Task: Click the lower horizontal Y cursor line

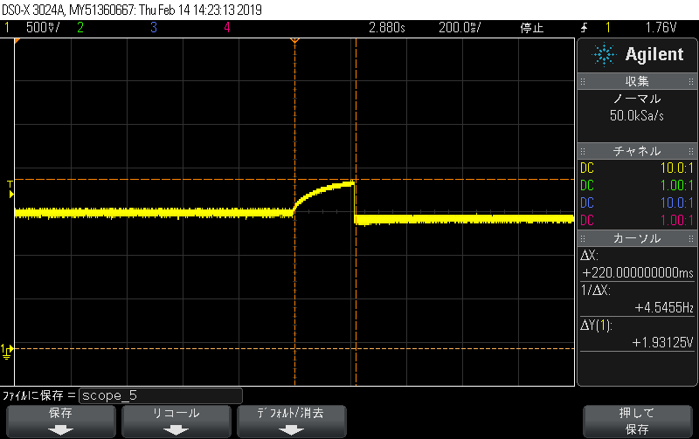Action: [x=294, y=348]
